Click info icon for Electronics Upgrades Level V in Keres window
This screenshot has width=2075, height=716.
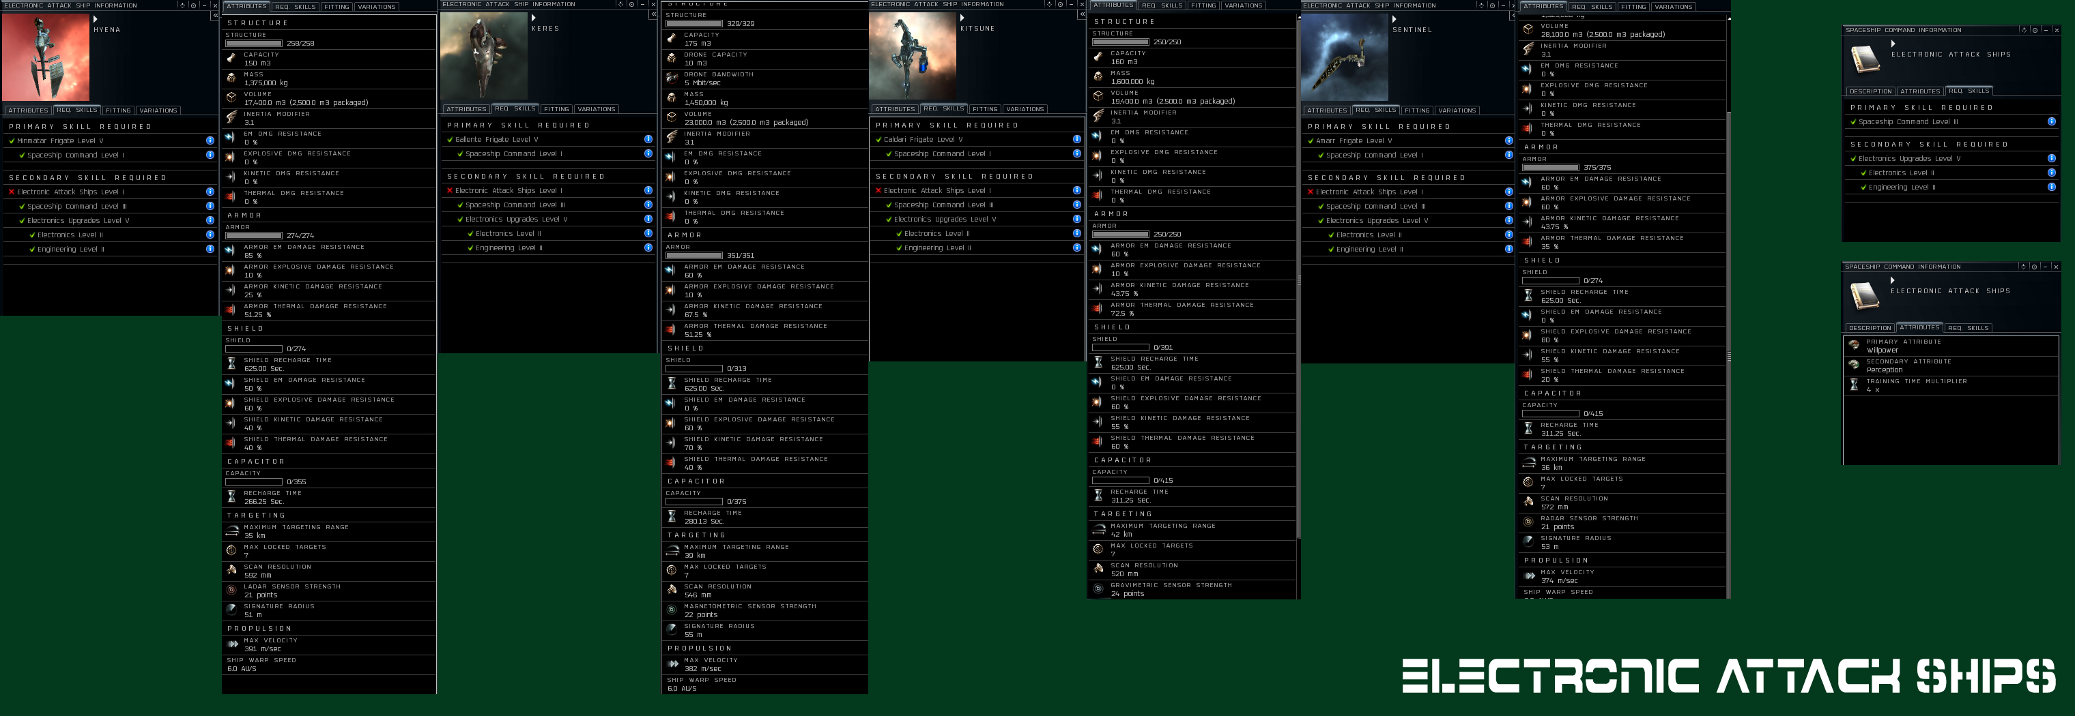[648, 219]
